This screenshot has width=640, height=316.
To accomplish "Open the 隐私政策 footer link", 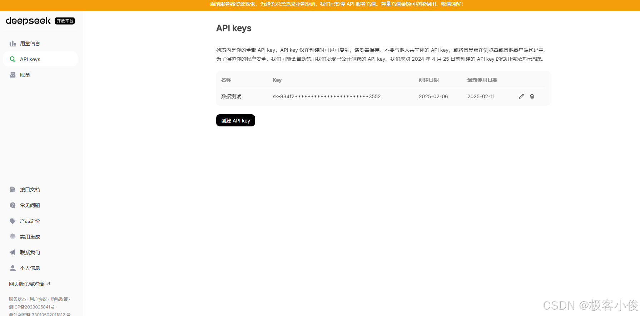I will click(x=59, y=299).
